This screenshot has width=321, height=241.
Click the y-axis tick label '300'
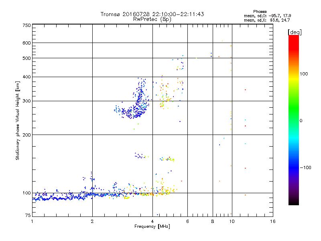[26, 101]
